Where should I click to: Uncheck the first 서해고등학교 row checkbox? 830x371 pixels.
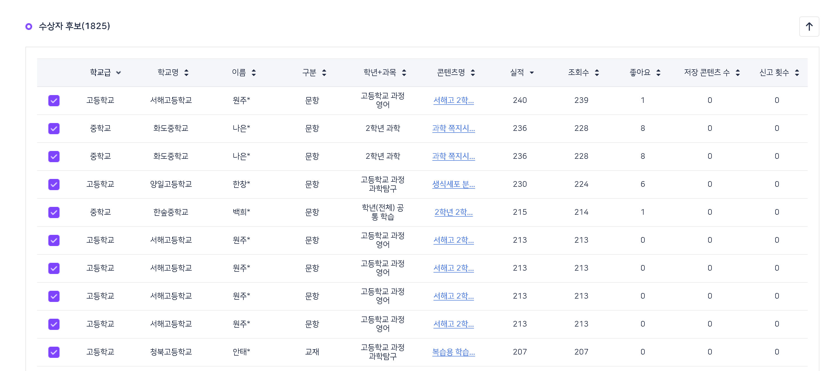coord(54,101)
